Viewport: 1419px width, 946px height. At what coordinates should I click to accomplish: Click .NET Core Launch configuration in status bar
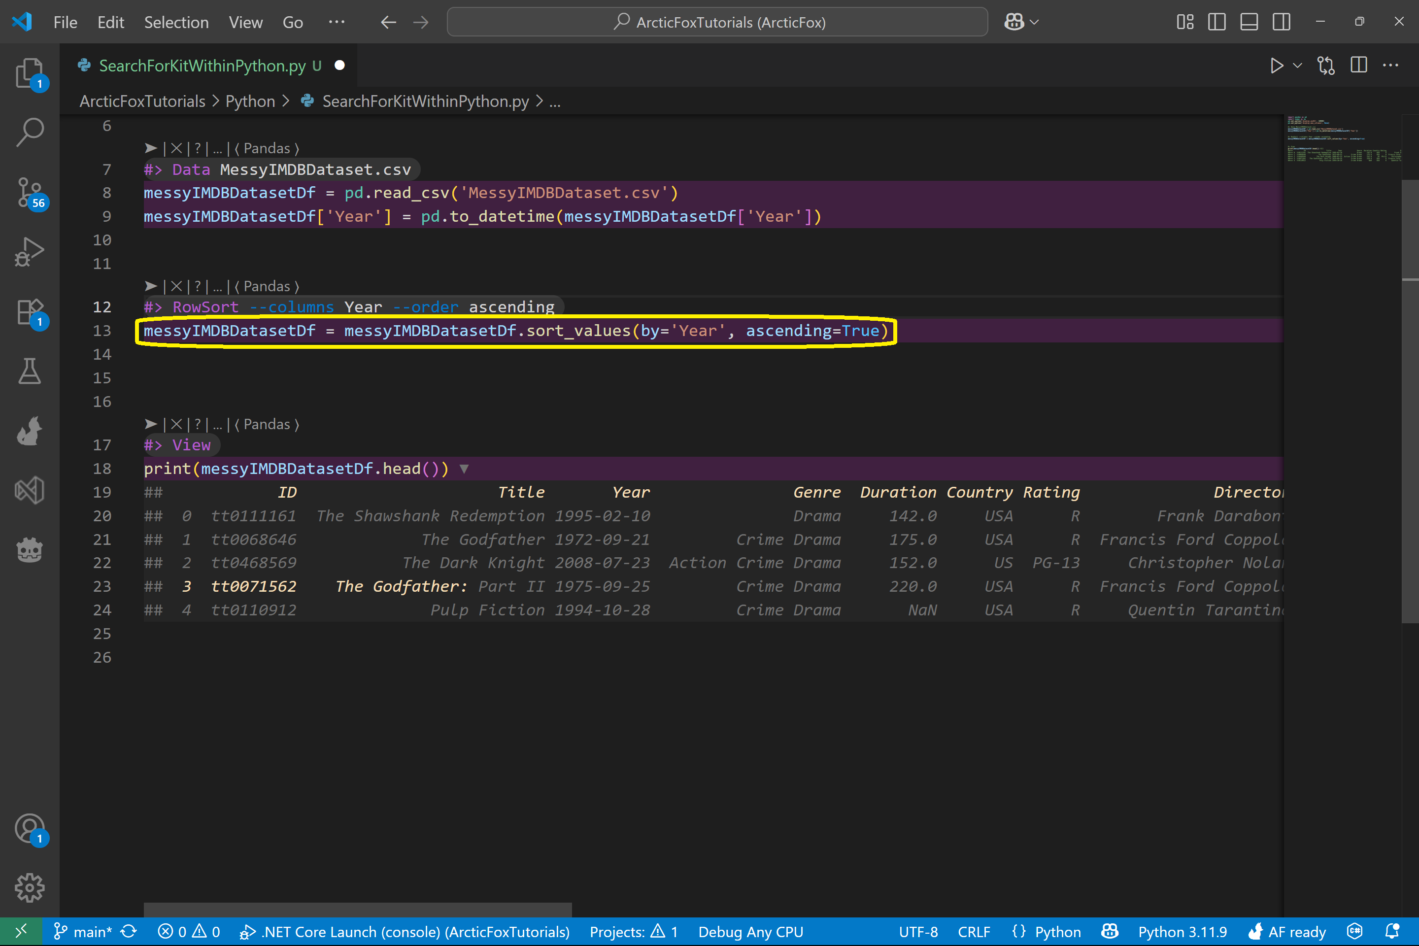coord(405,932)
